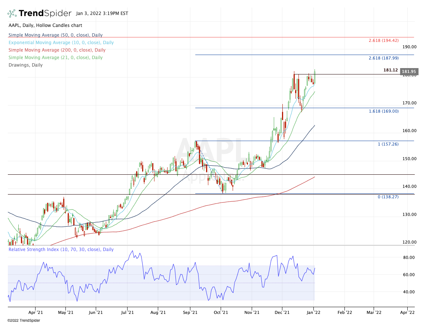
Task: Click the May '21 date axis label
Action: [x=66, y=312]
